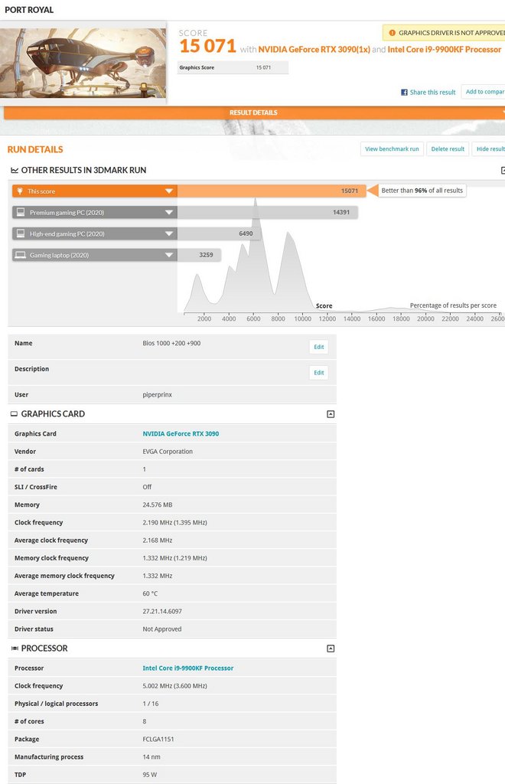The width and height of the screenshot is (505, 784).
Task: Click the This score 15071 orange bar
Action: point(271,191)
